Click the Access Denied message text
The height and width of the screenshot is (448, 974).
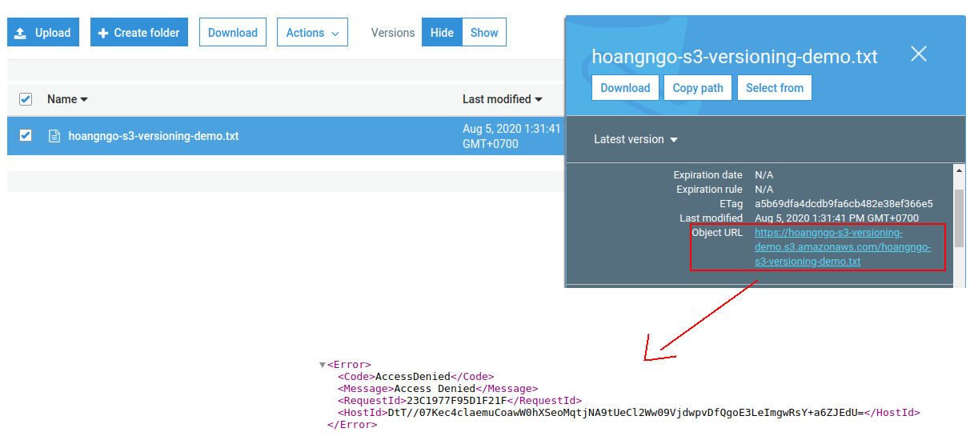tap(435, 389)
